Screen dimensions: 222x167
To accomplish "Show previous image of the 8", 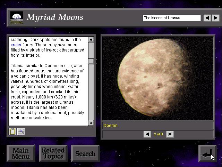I will 147,134.
